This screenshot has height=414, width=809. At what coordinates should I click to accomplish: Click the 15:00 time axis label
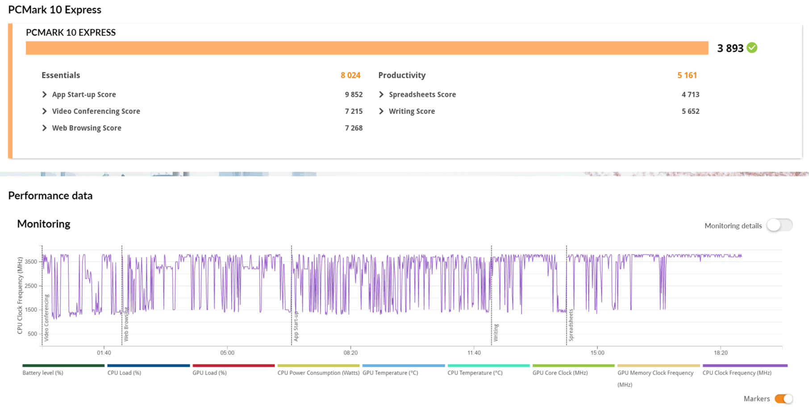click(x=597, y=353)
